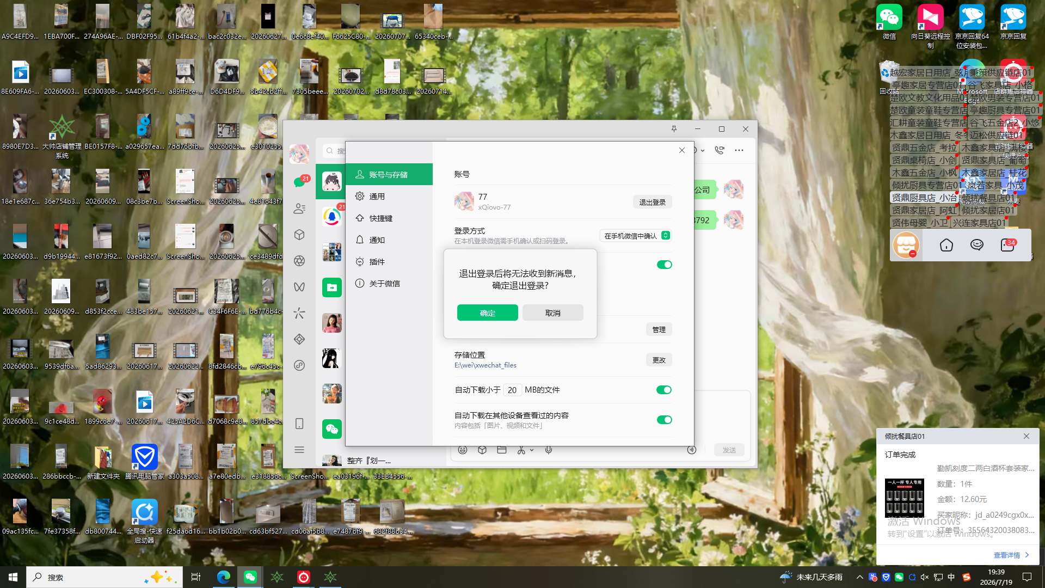Image resolution: width=1045 pixels, height=588 pixels.
Task: Switch to 通知 settings tab
Action: tap(389, 240)
